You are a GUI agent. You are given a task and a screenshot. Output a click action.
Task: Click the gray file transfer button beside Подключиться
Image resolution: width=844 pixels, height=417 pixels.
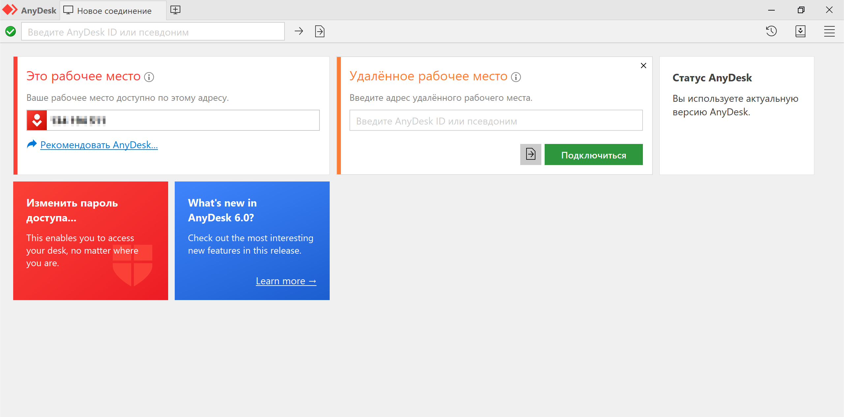tap(530, 154)
